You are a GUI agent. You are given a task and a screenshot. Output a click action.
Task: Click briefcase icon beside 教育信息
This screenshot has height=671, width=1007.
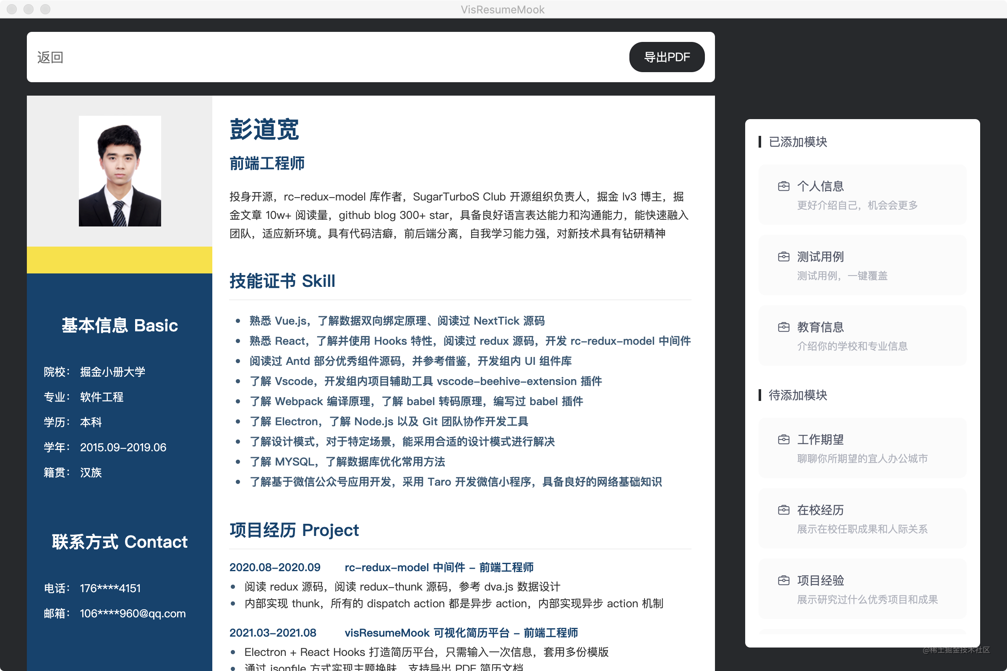(783, 328)
